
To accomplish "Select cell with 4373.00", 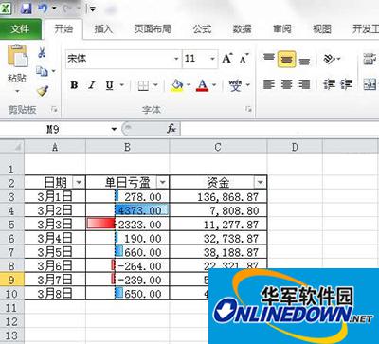I will point(128,210).
